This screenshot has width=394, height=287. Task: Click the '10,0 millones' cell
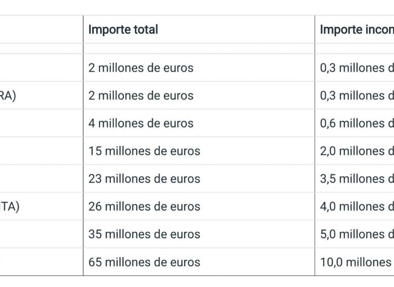tap(356, 262)
